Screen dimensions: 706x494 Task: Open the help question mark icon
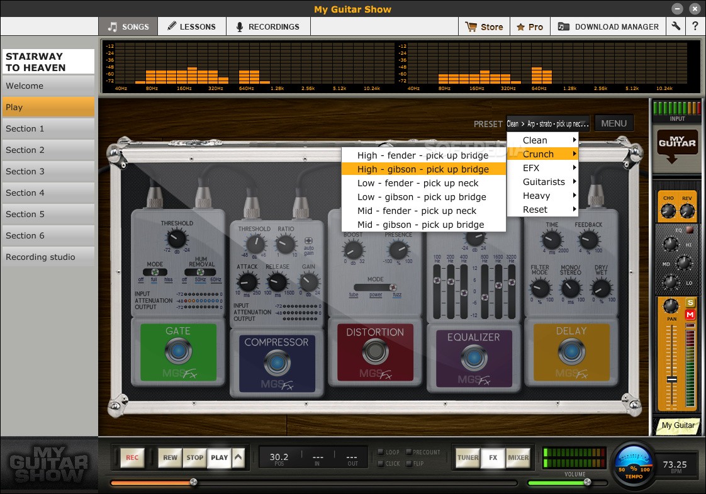click(x=695, y=26)
